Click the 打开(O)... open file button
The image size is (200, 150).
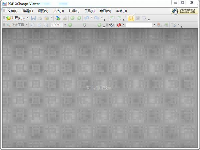tap(16, 18)
